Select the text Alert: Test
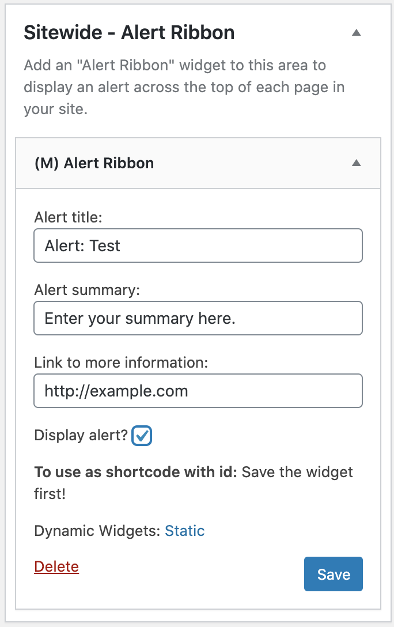This screenshot has width=394, height=627. (x=83, y=245)
